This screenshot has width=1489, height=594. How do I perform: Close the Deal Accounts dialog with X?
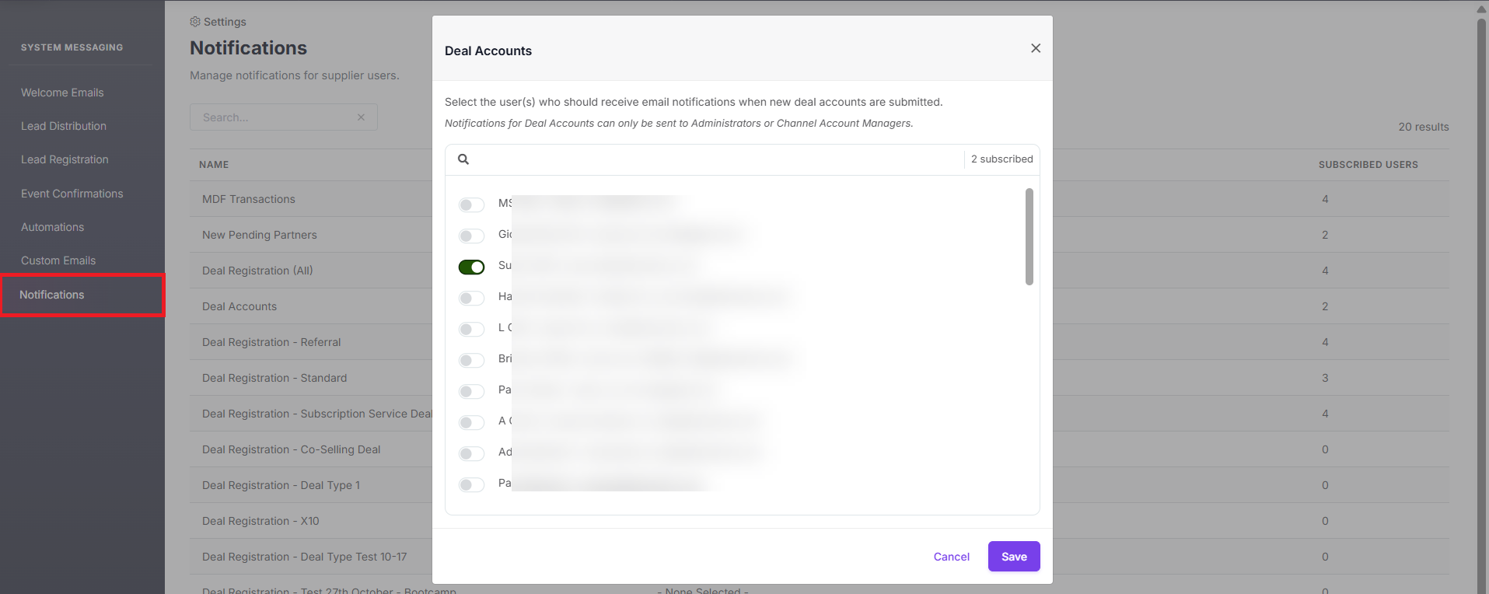pos(1035,48)
